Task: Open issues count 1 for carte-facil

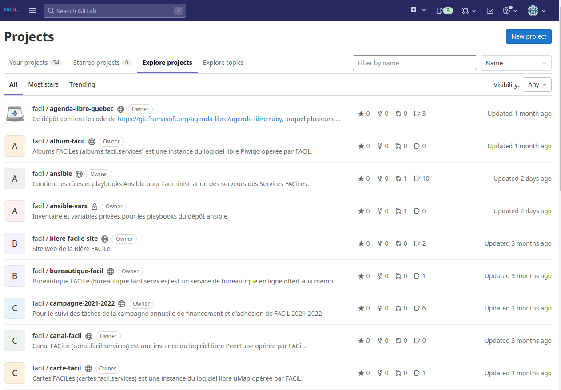Action: pos(420,373)
